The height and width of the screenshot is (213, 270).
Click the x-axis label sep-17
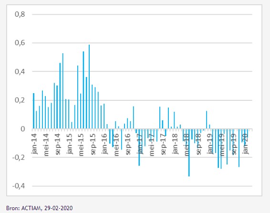click(x=164, y=145)
